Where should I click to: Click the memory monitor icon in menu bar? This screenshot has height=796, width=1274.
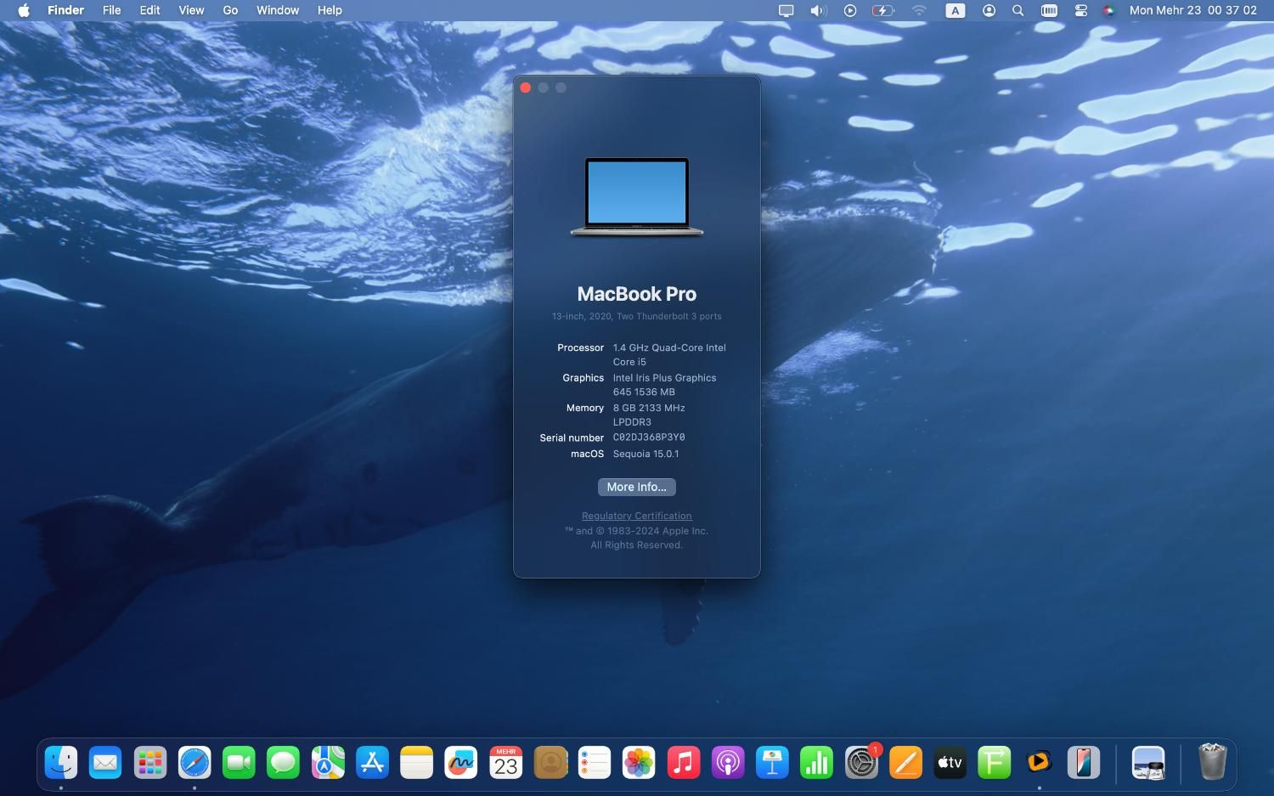1049,10
